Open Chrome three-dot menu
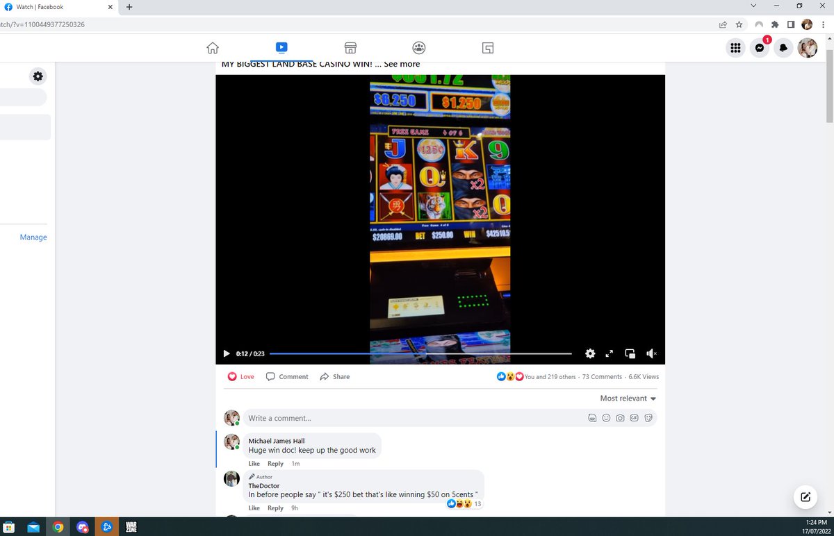This screenshot has width=834, height=536. (824, 24)
